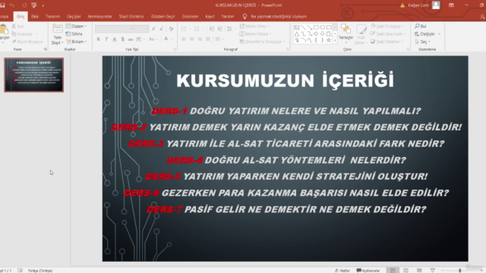Open font color dropdown arrow
This screenshot has width=486, height=273.
(172, 39)
